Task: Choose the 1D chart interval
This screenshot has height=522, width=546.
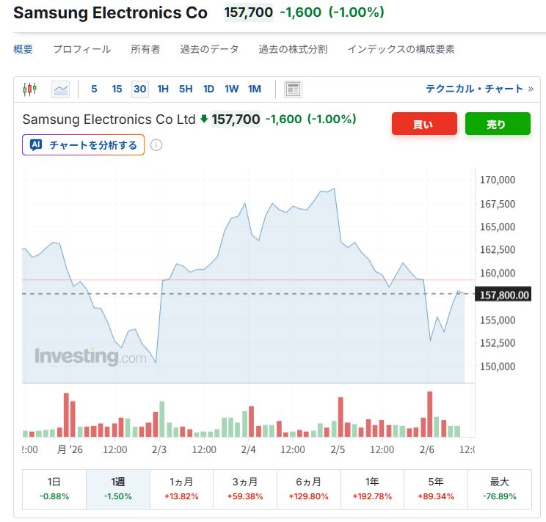Action: [x=208, y=89]
